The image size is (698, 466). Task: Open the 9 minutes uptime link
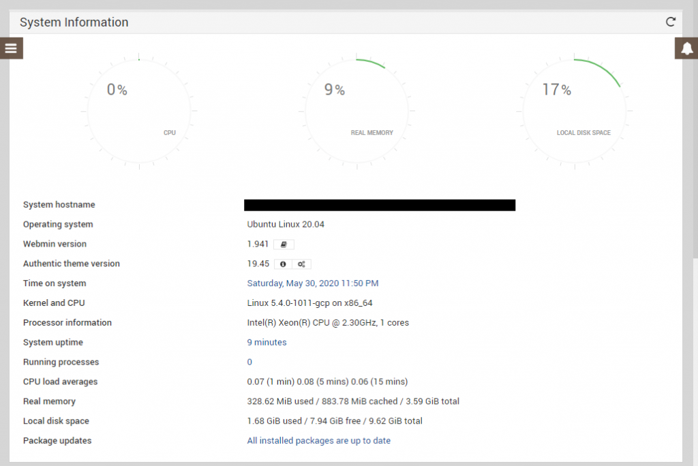tap(267, 343)
